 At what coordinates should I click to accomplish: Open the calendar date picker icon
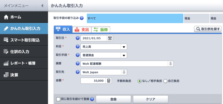coord(110,38)
